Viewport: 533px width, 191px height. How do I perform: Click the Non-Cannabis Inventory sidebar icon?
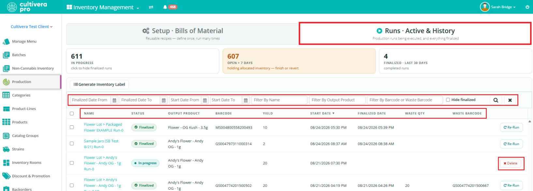[6, 68]
